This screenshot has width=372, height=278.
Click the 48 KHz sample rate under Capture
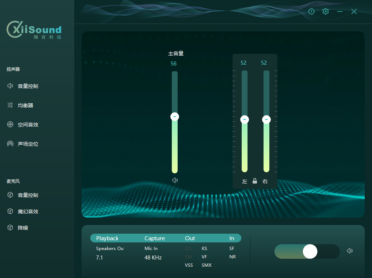(153, 258)
